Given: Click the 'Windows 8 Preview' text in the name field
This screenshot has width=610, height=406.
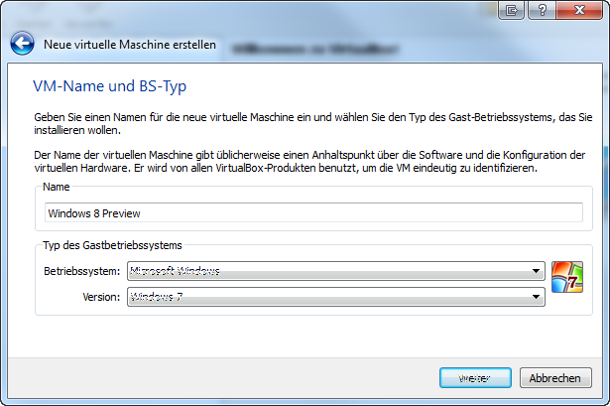Looking at the screenshot, I should (95, 211).
